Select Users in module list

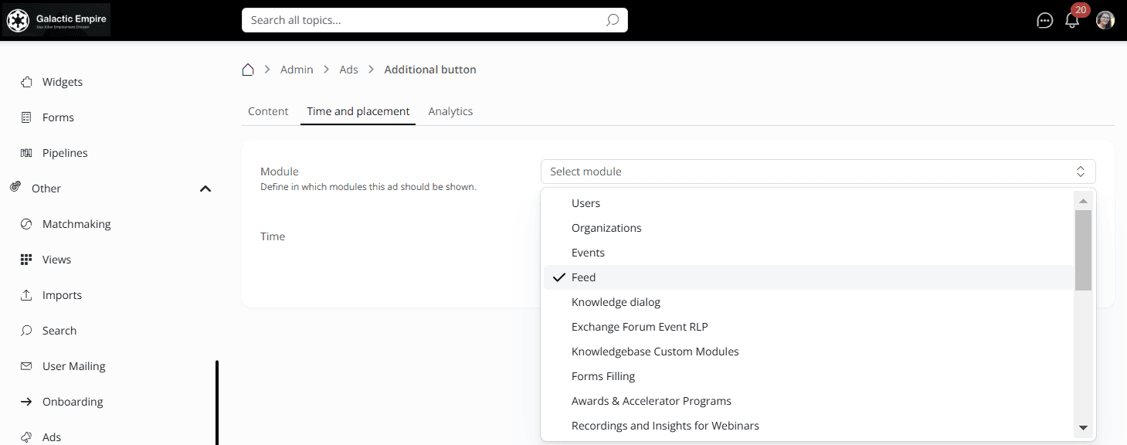tap(586, 203)
